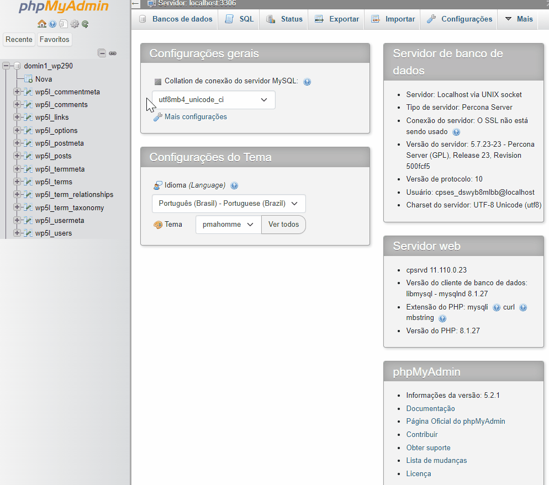Click the new table icon beside Nova

pyautogui.click(x=28, y=79)
